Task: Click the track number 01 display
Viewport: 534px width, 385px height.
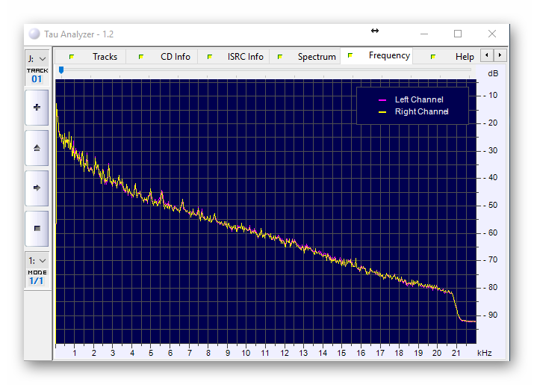Action: [x=37, y=78]
